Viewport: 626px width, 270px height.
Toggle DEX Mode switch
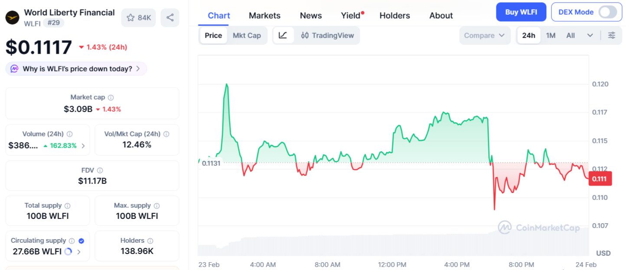point(607,12)
